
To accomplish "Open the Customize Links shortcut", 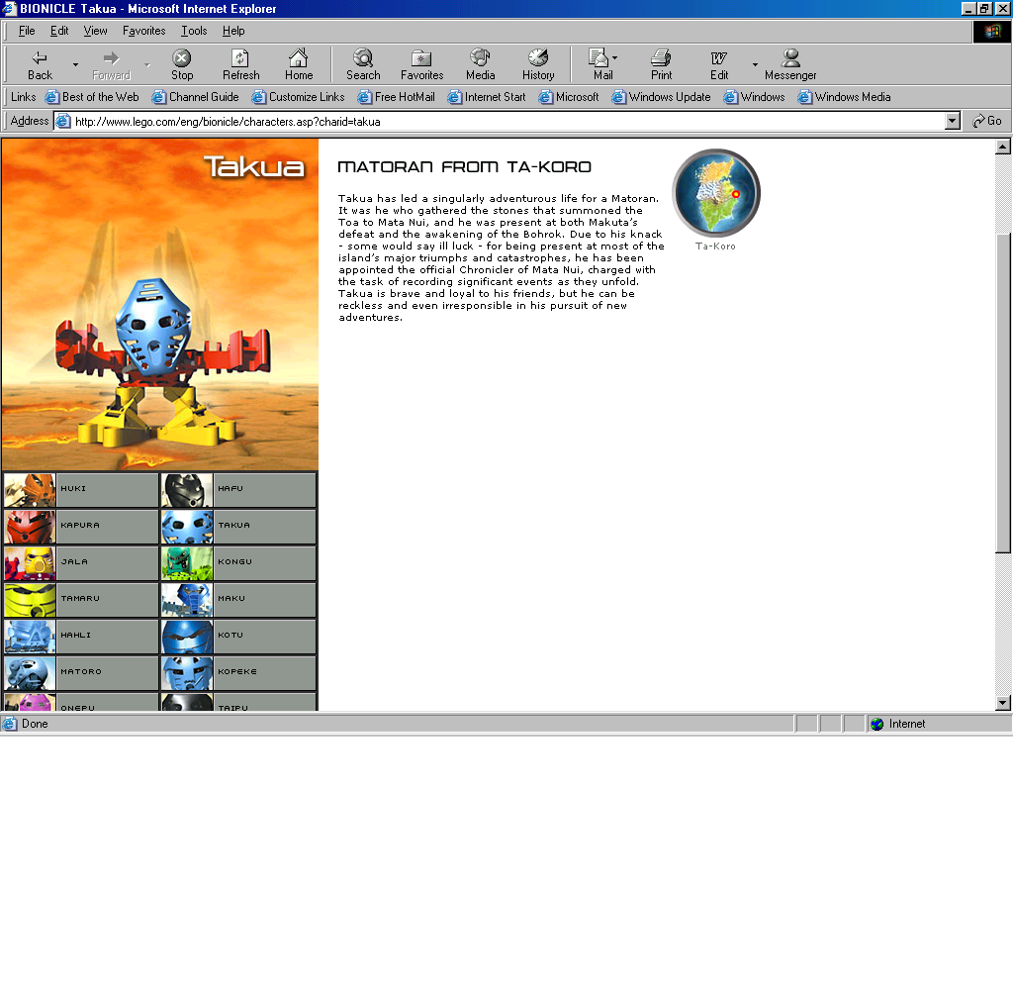I will coord(299,97).
